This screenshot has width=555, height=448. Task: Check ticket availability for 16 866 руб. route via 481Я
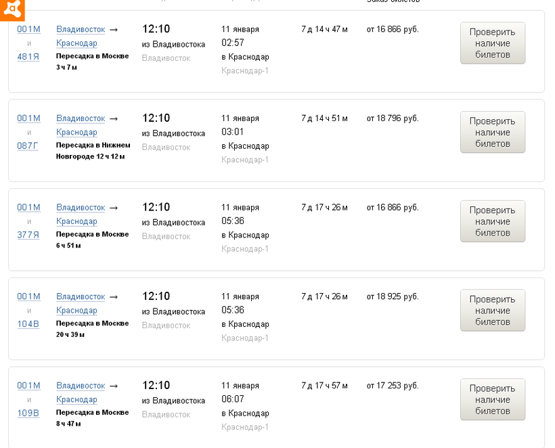click(x=492, y=43)
